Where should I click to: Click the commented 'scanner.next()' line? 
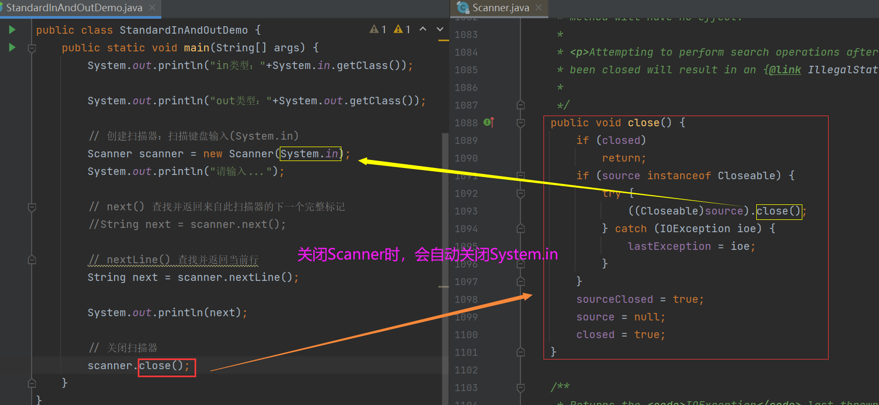(187, 225)
